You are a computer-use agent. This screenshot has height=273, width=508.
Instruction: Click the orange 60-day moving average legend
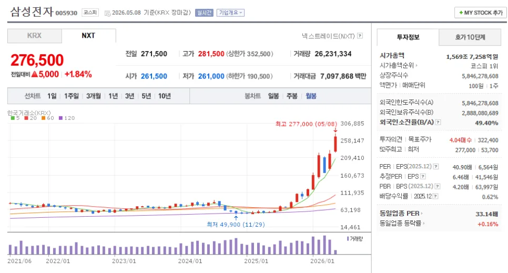pos(48,118)
